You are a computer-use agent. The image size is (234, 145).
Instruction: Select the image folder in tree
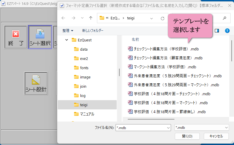click(x=82, y=77)
